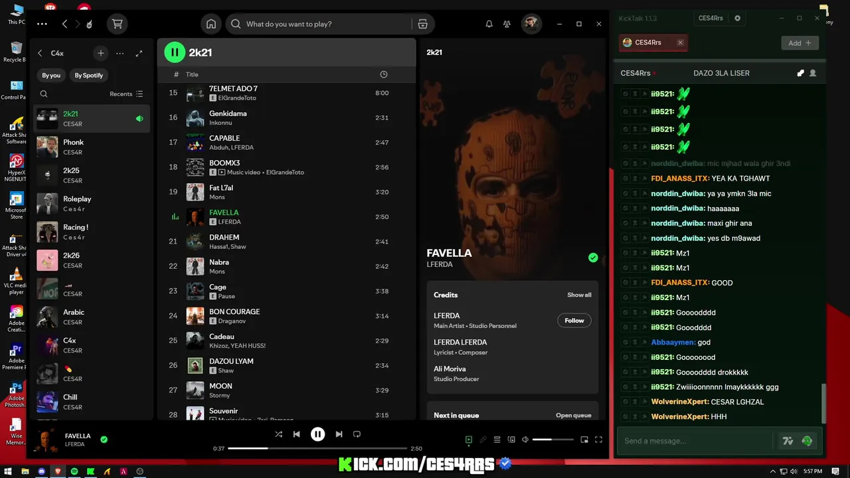Viewport: 850px width, 478px height.
Task: Select the Phonk playlist
Action: point(92,147)
